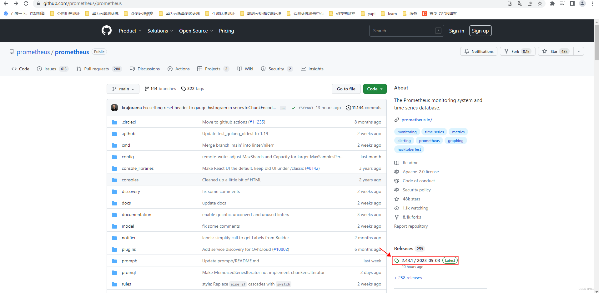Click the hacktoberfest topic tag
The height and width of the screenshot is (293, 599).
[x=409, y=149]
